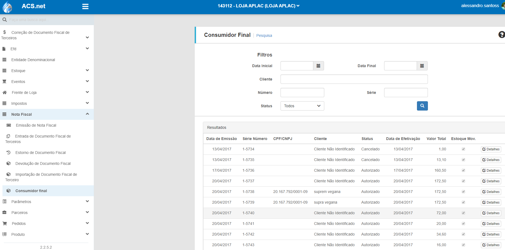Toggle Estoque Mov. checkbox for 1-5741
505x250 pixels.
point(463,224)
